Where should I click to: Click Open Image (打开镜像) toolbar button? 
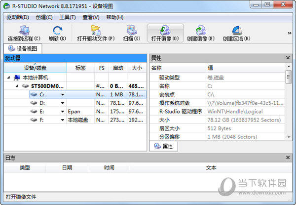(x=165, y=33)
